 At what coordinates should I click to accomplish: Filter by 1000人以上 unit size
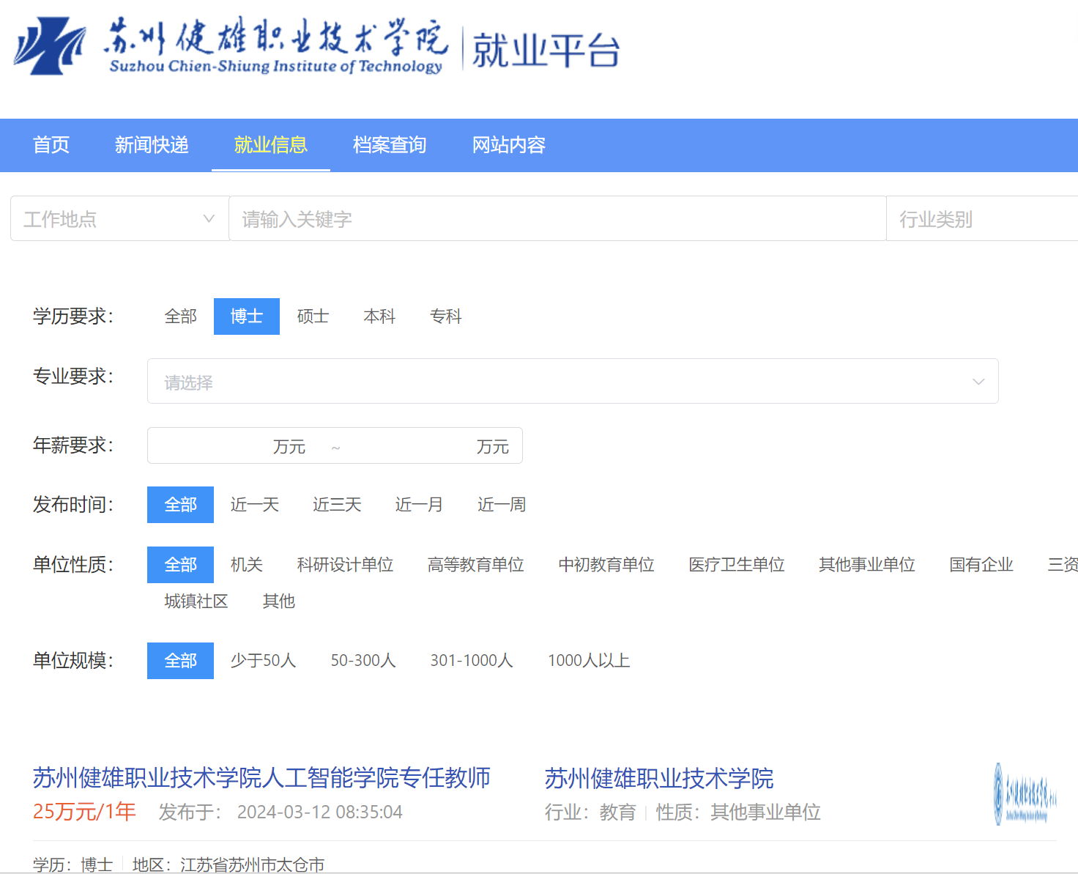click(x=589, y=661)
